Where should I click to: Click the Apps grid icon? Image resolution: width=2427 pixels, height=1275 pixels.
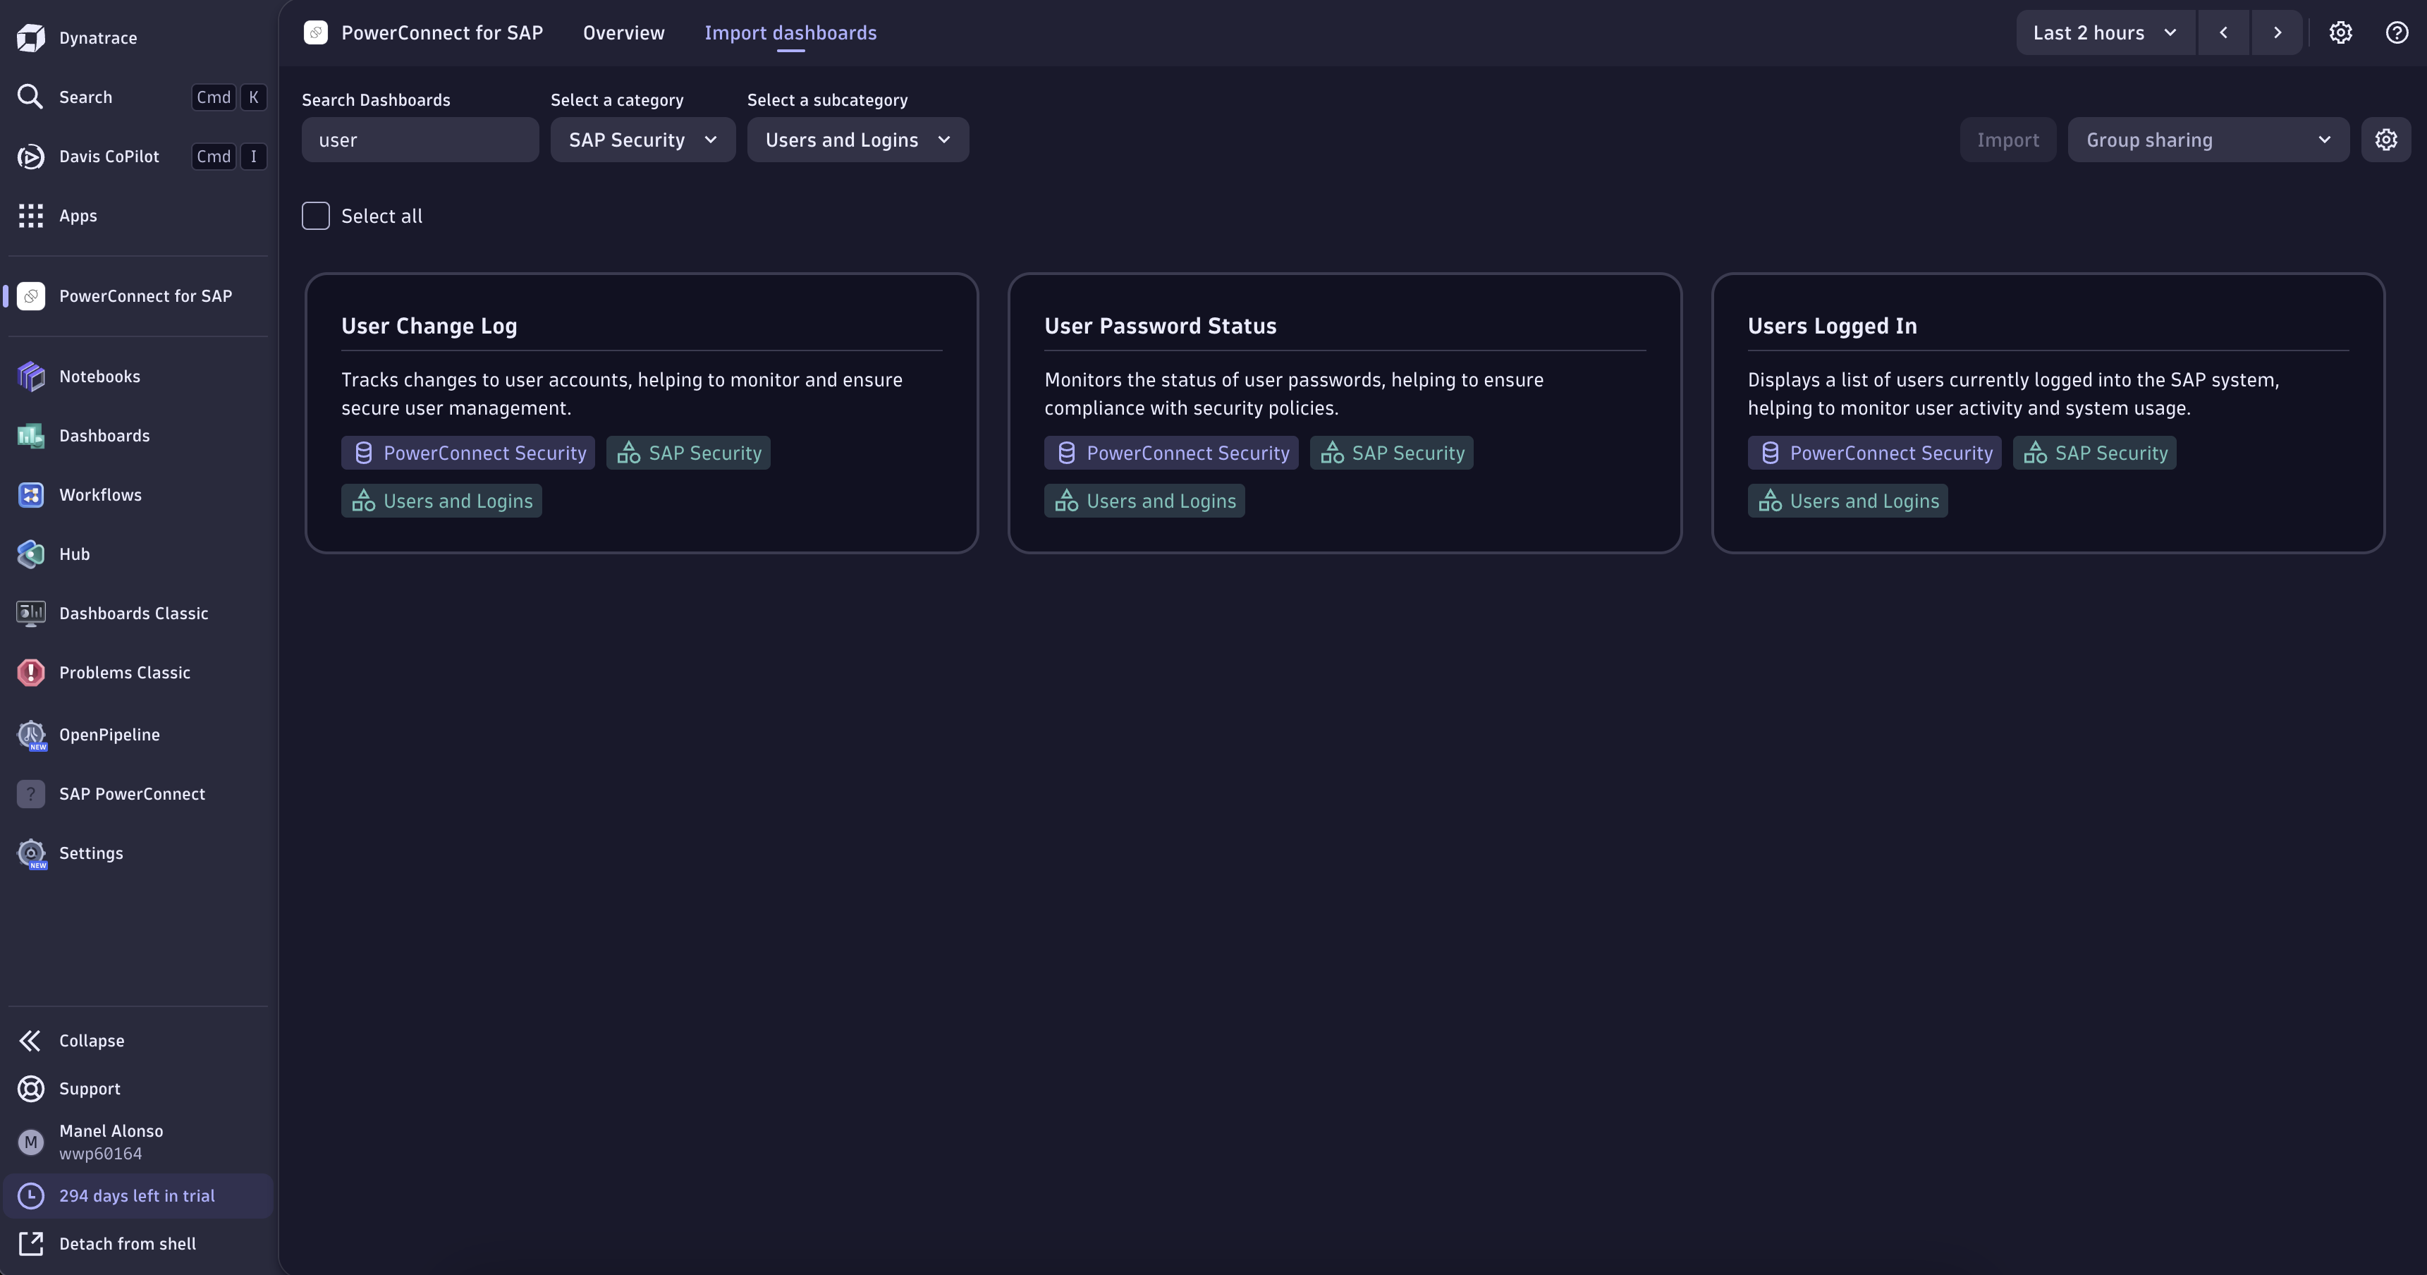point(31,216)
